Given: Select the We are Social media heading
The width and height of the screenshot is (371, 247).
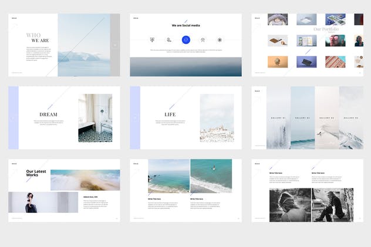Looking at the screenshot, I should point(185,26).
